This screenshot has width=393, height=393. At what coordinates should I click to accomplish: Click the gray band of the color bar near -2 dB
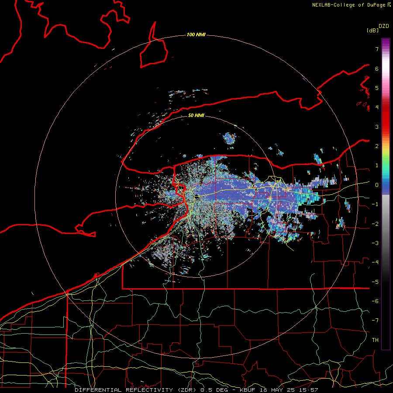[x=386, y=224]
